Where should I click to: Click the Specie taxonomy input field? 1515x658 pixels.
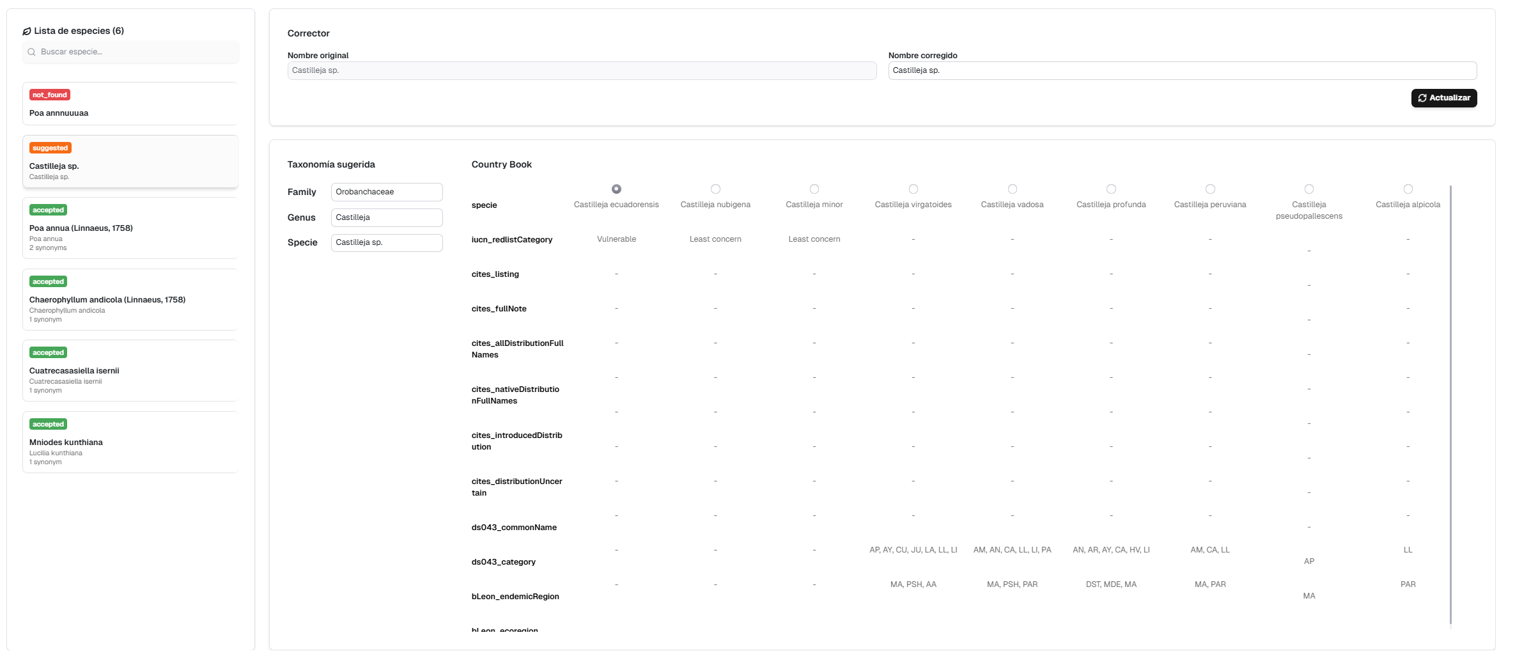386,243
